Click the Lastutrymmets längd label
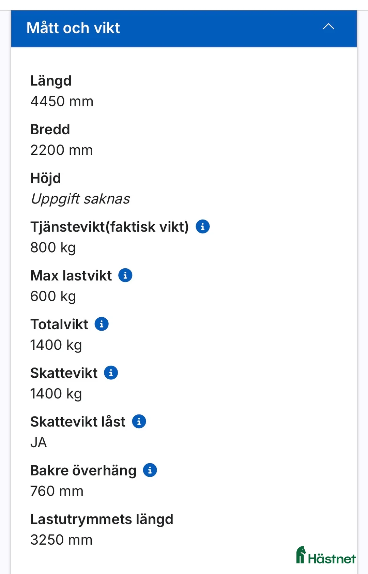 [102, 519]
